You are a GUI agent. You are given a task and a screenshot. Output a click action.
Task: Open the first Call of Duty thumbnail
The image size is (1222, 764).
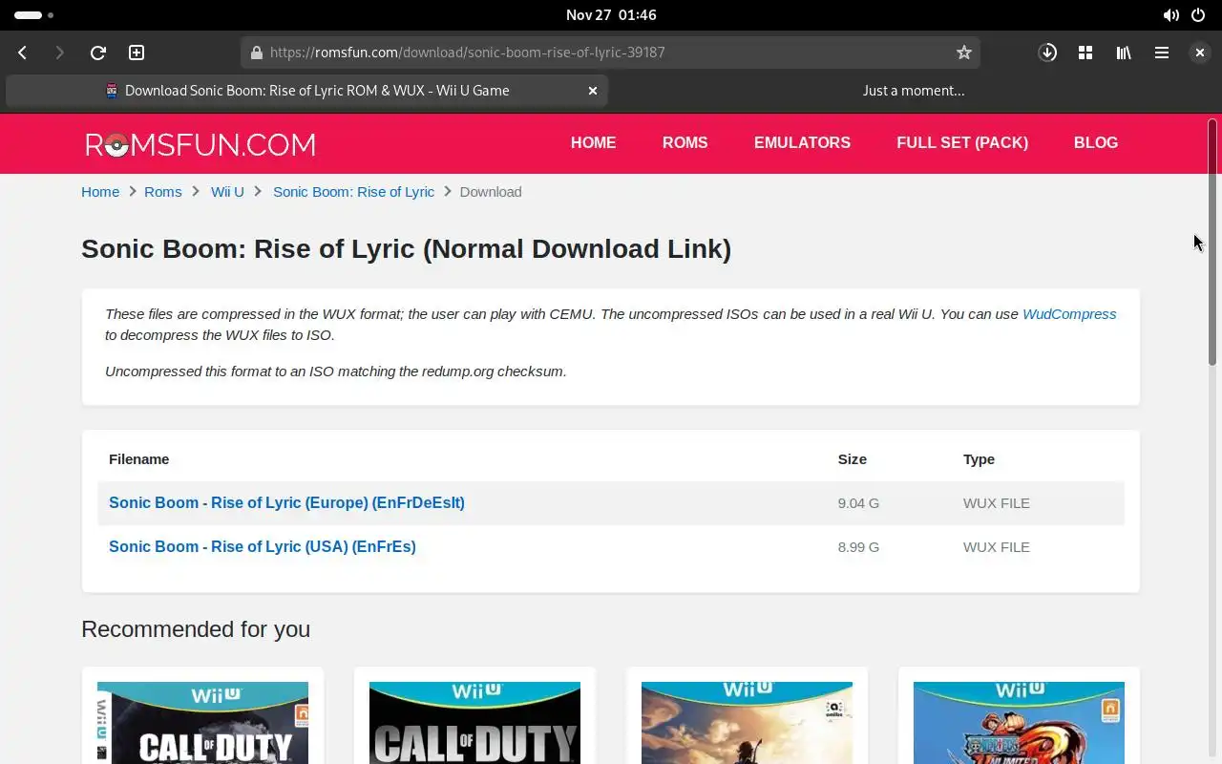pos(202,723)
